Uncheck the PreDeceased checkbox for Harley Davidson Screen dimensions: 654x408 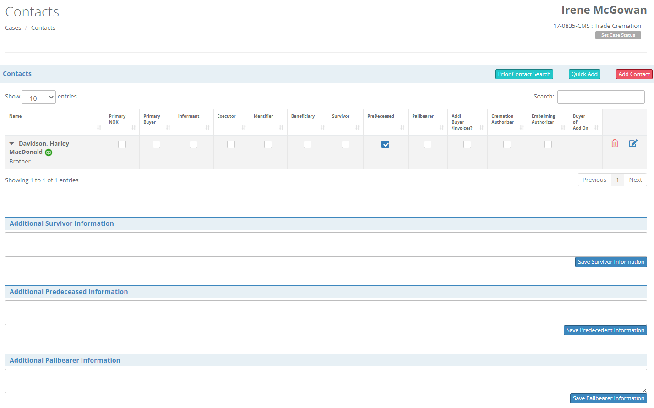(386, 145)
